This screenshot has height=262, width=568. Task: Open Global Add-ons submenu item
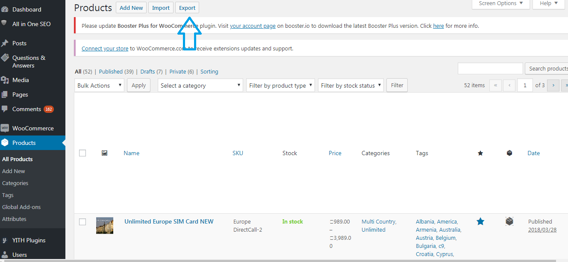21,207
